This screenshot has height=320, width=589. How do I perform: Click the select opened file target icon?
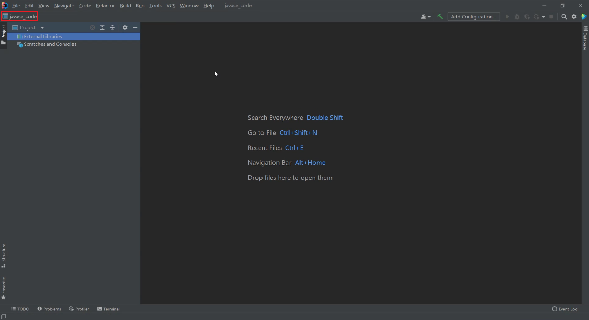[92, 27]
